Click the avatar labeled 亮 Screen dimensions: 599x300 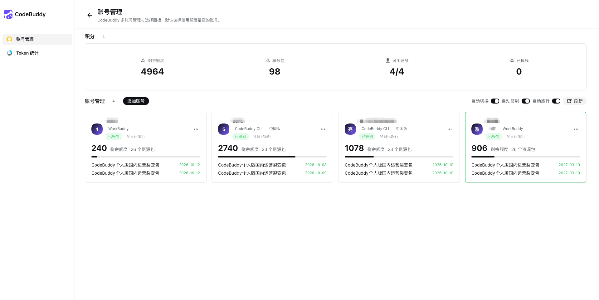[350, 129]
